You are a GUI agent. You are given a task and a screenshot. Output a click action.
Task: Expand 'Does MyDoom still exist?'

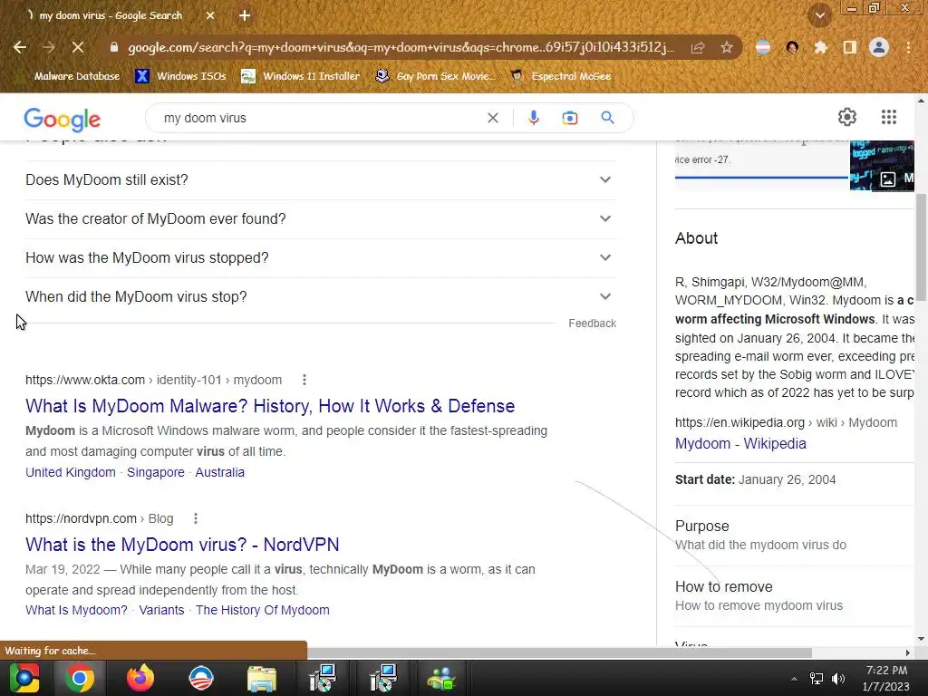320,180
